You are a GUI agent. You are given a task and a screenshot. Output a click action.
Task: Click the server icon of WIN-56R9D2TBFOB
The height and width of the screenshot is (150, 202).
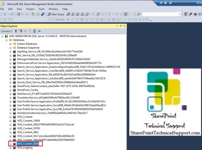[x=6, y=36]
